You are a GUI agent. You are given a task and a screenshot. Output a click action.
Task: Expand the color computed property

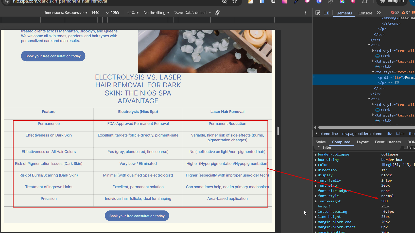[316, 165]
